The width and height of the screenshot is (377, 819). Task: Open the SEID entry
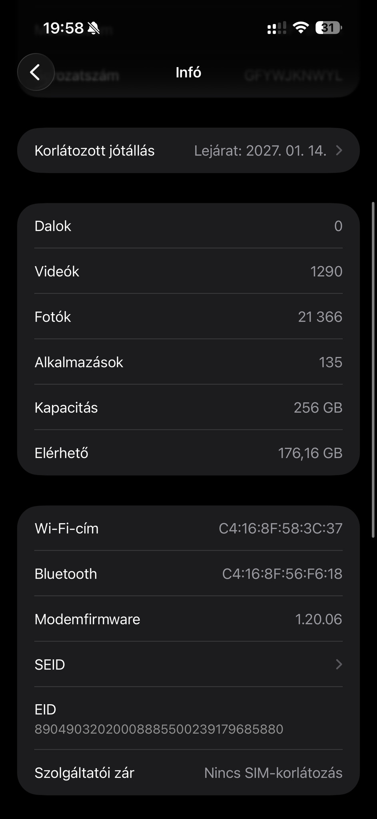coord(188,665)
